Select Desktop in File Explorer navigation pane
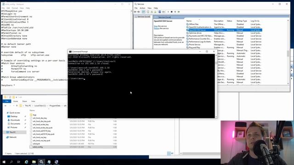294x165 pixels. coord(14,116)
